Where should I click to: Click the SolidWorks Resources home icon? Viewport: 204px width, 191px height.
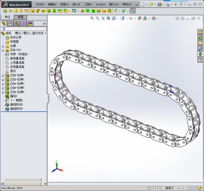tap(200, 32)
